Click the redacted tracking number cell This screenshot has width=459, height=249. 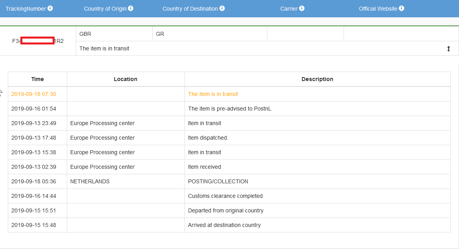coord(38,41)
